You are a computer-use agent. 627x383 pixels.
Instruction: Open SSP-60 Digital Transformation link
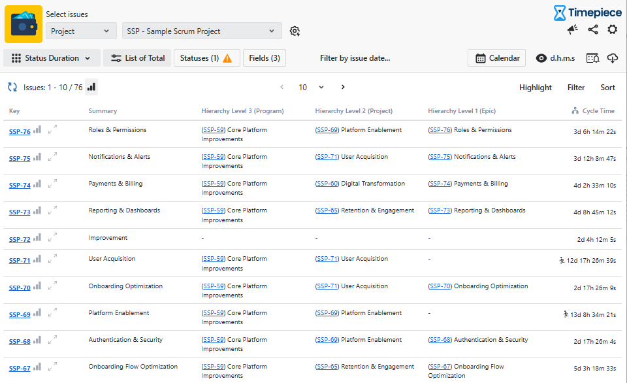coord(327,184)
